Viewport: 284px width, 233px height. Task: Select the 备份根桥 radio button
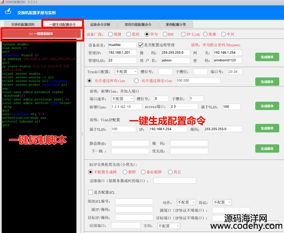coord(143,172)
